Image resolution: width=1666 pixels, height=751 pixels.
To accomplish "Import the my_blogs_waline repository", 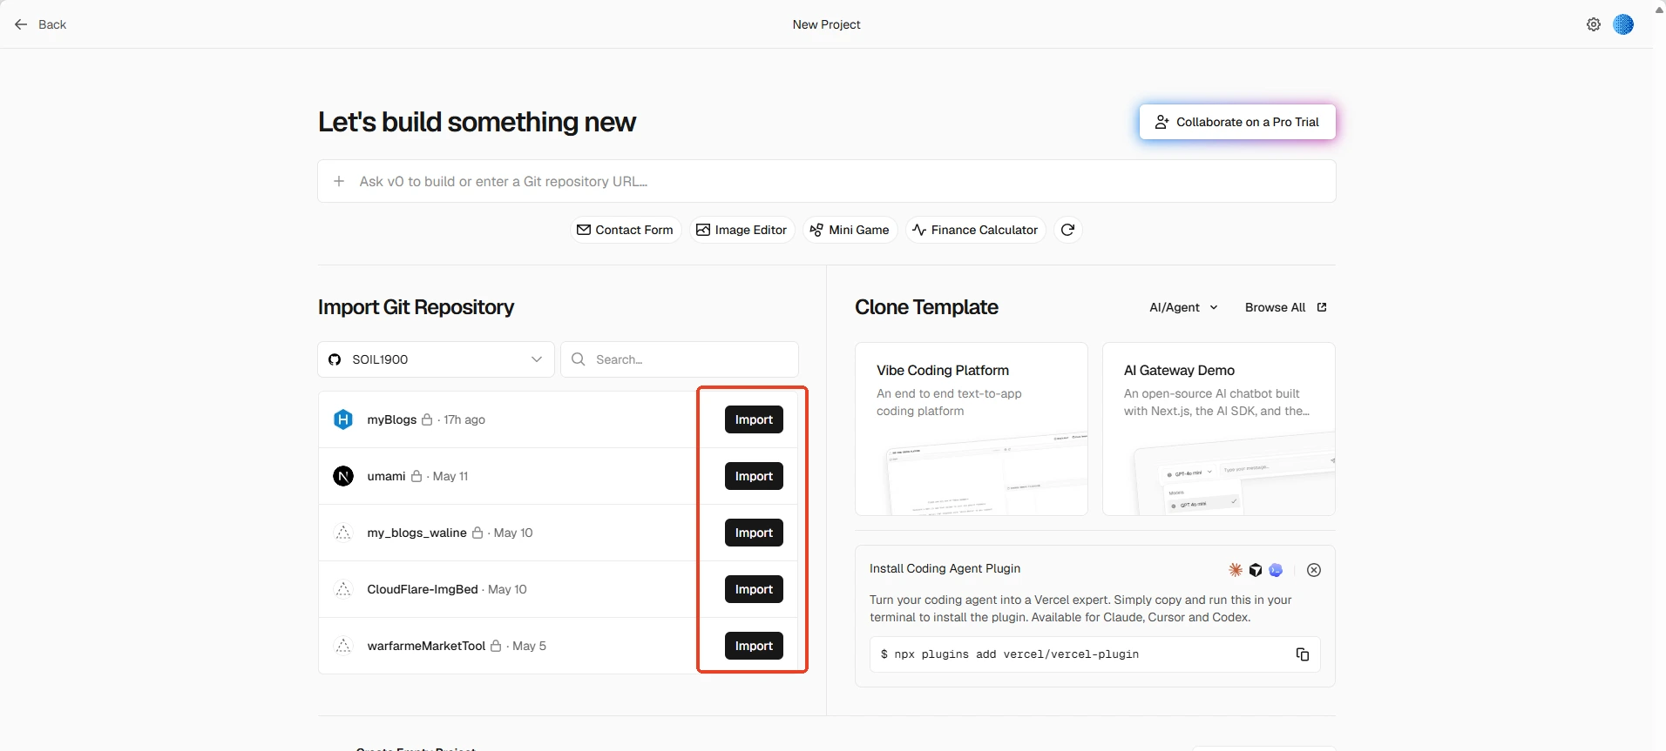I will point(754,533).
